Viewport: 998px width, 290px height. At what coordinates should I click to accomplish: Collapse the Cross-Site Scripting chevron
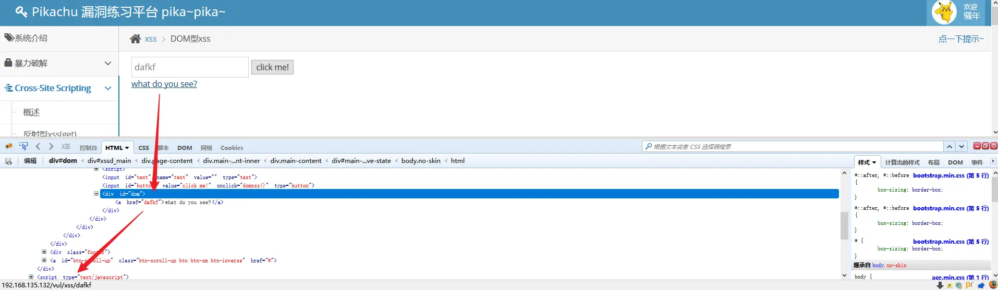coord(108,88)
